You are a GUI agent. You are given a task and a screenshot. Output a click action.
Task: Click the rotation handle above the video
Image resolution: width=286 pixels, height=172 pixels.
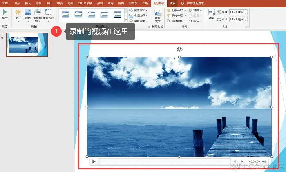[179, 49]
